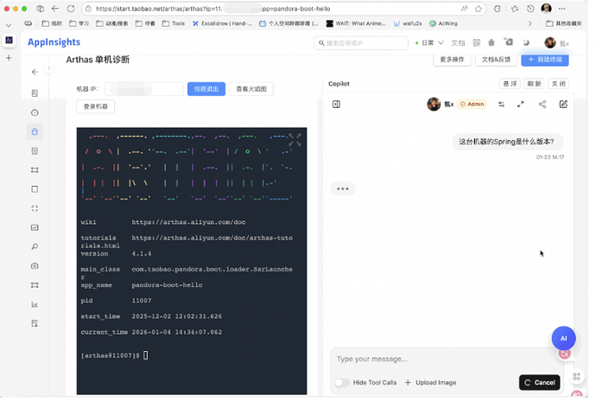The image size is (596, 402).
Task: Click the camera snapshot icon in the sidebar
Action: pos(35,266)
